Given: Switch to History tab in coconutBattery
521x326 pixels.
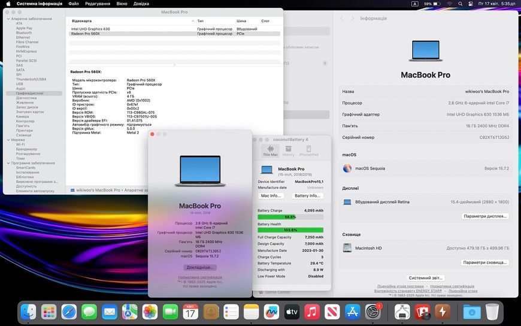Looking at the screenshot, I should point(289,150).
